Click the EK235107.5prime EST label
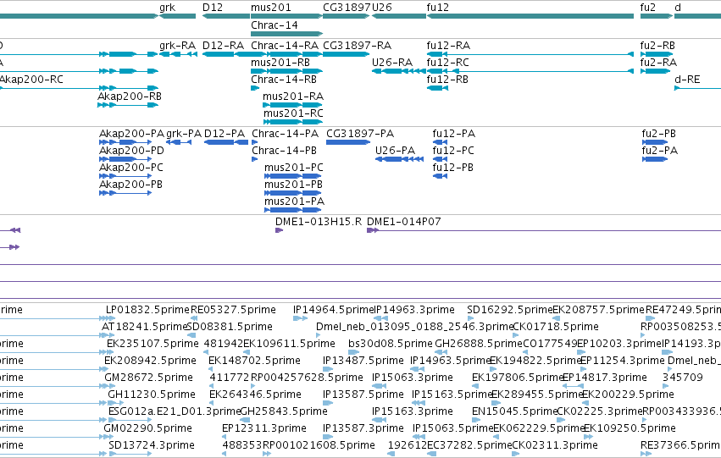This screenshot has width=721, height=458. [153, 344]
